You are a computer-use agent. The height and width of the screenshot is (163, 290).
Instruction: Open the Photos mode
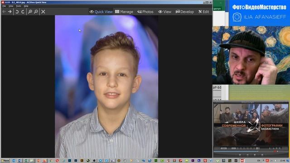coord(145,12)
